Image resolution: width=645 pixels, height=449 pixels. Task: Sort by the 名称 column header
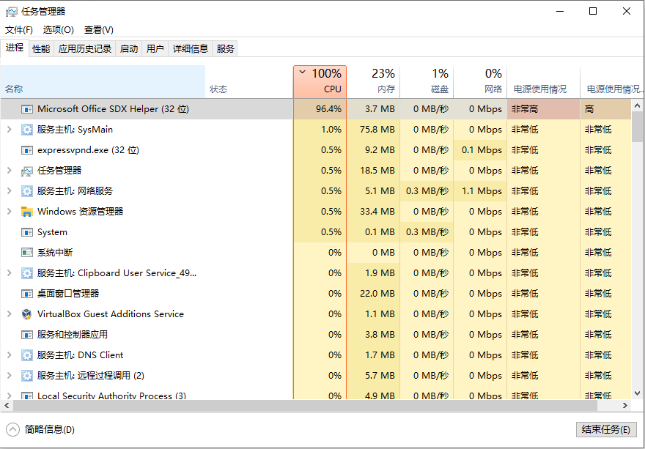103,82
